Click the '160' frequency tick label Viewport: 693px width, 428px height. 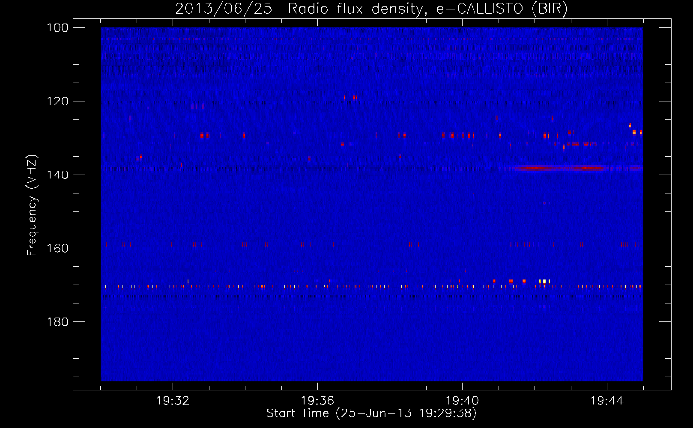tap(58, 248)
